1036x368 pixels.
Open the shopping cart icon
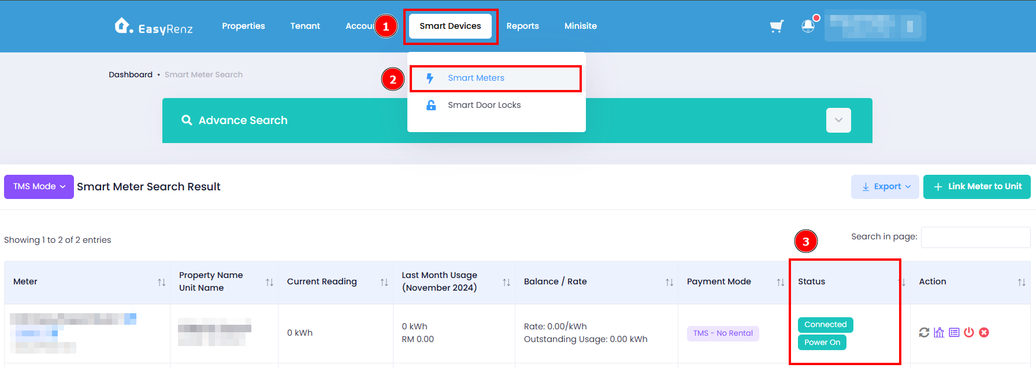[777, 26]
